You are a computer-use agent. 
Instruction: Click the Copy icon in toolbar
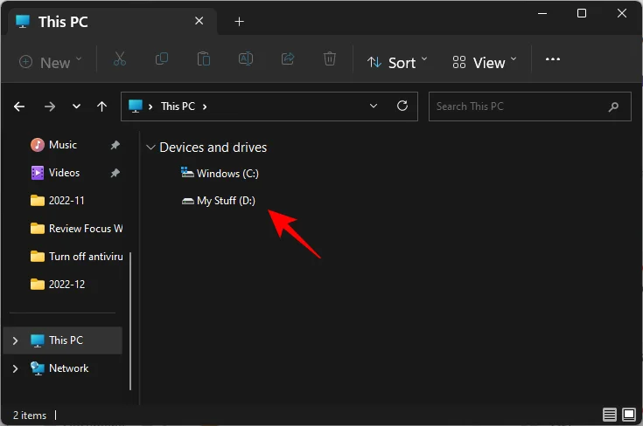point(162,59)
